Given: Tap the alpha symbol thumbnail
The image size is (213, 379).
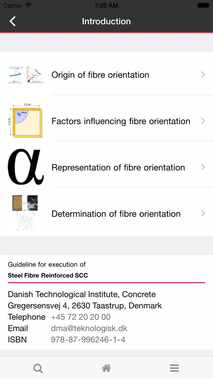Looking at the screenshot, I should (x=26, y=167).
